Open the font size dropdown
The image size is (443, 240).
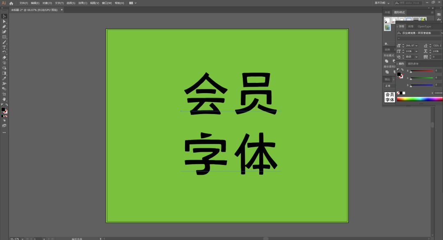coord(417,46)
